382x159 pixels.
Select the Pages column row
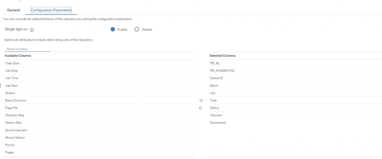click(x=99, y=152)
